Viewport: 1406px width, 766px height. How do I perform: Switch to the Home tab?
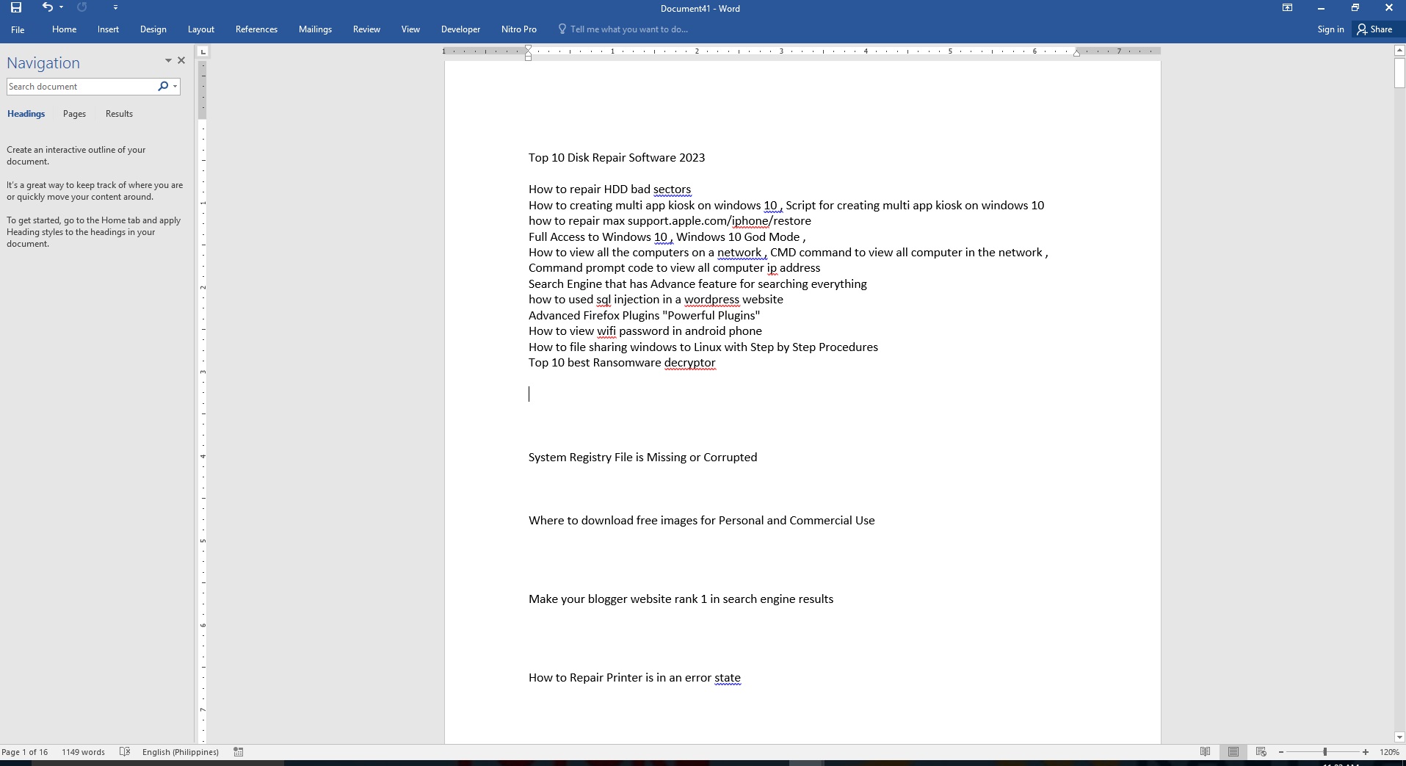point(64,29)
